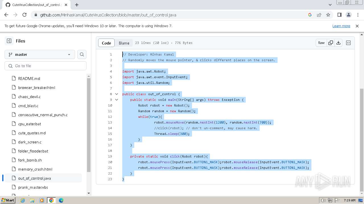The image size is (364, 204).
Task: Share this page icon in address bar
Action: coord(319,15)
